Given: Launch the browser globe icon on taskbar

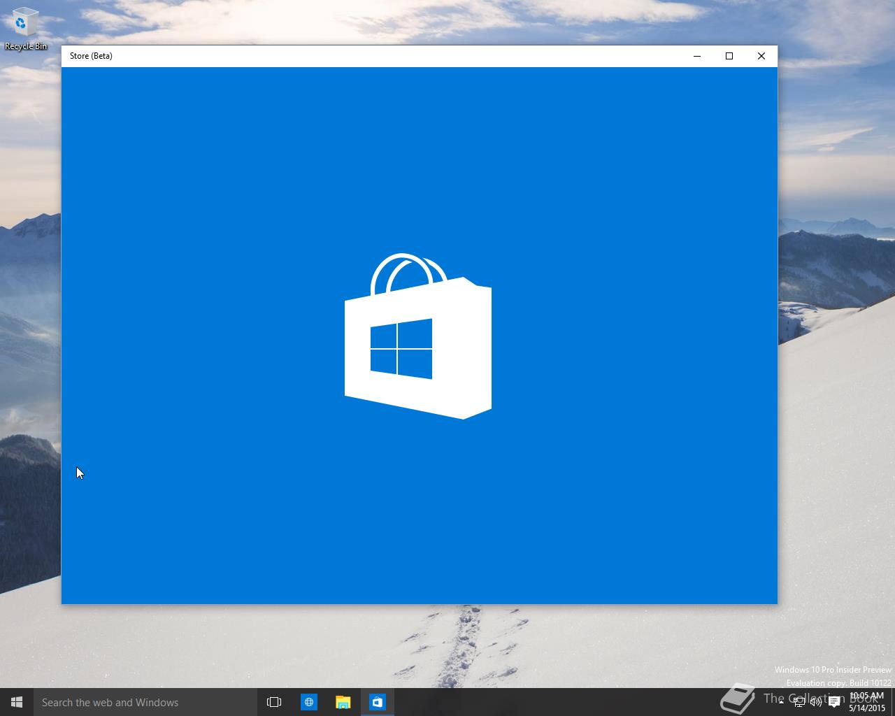Looking at the screenshot, I should (x=309, y=702).
